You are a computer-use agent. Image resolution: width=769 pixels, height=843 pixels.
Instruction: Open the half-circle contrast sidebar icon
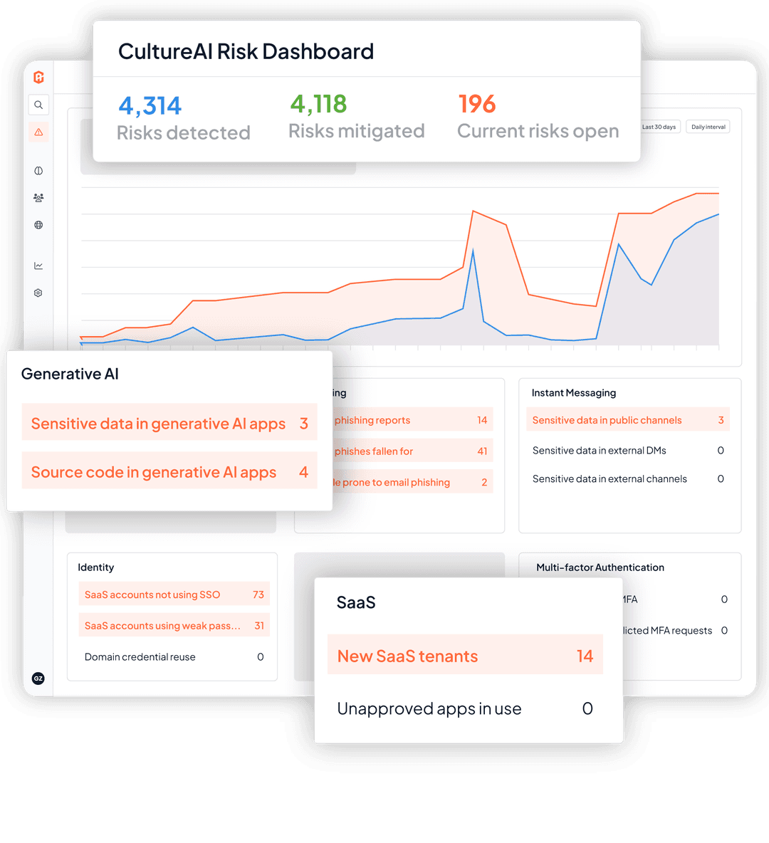(38, 171)
